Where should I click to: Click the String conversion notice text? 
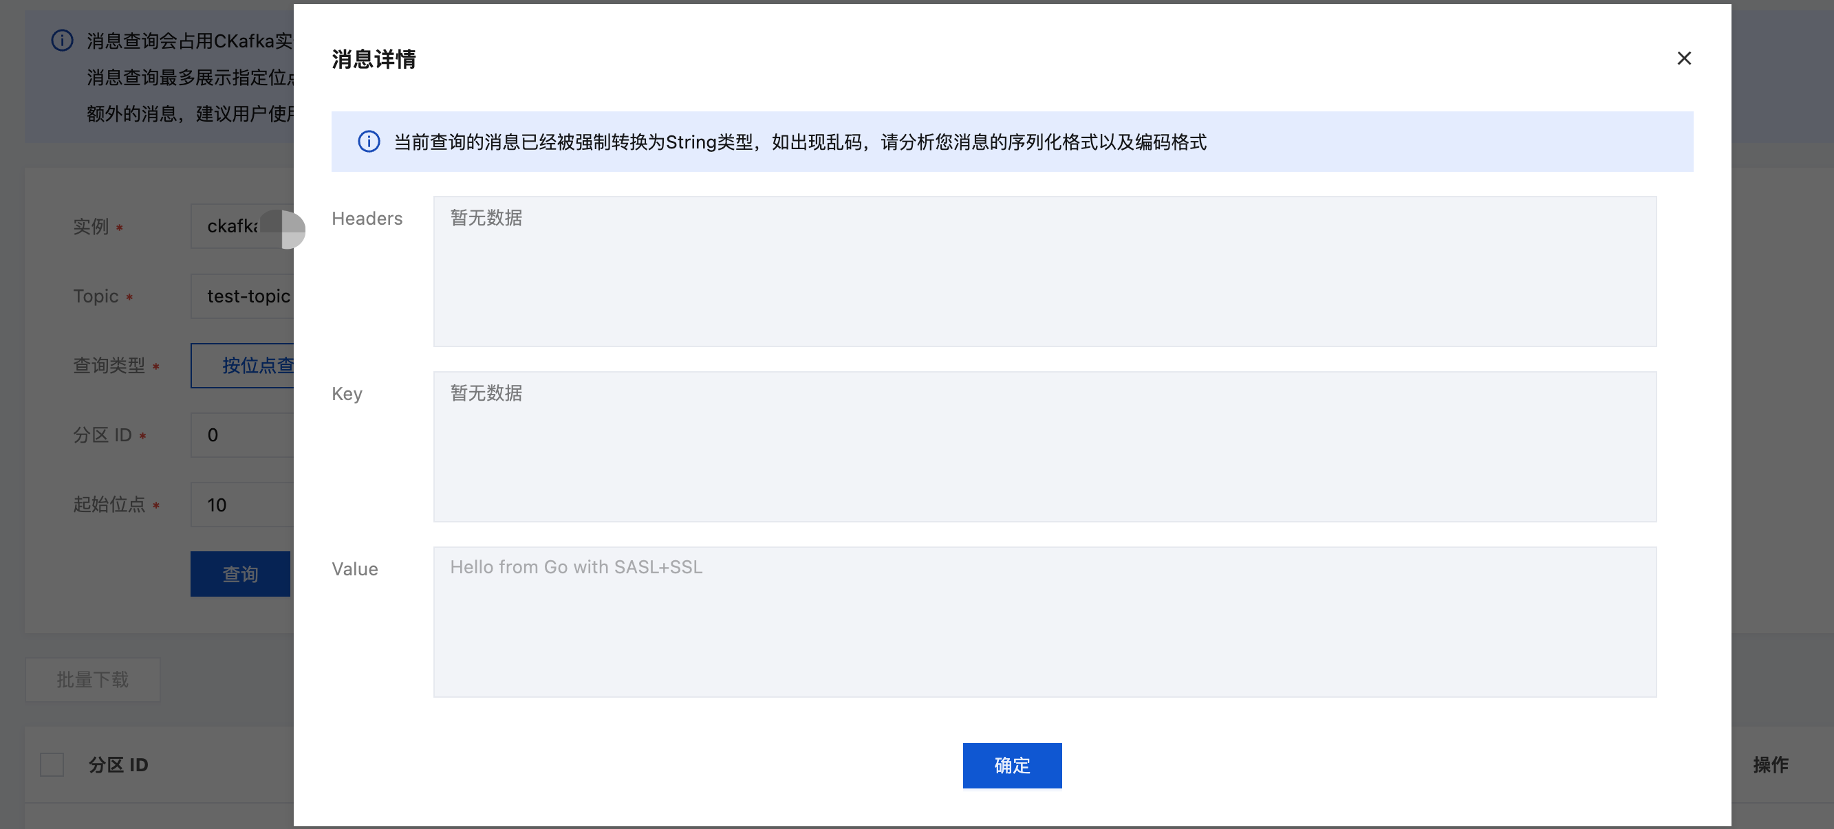(799, 142)
